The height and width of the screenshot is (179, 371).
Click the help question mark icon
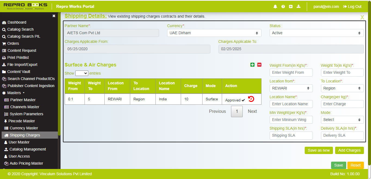[283, 6]
